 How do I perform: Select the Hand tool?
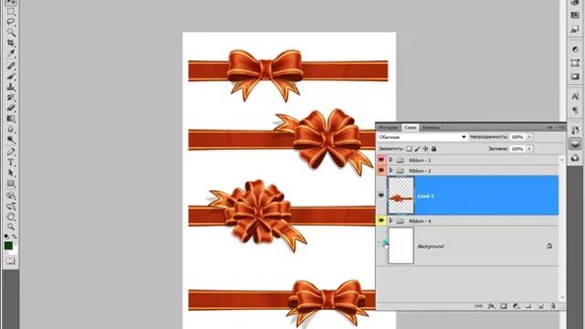pos(11,217)
